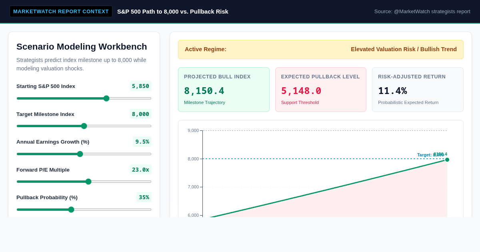Click the Active Regime banner
The width and height of the screenshot is (480, 252).
tap(321, 50)
